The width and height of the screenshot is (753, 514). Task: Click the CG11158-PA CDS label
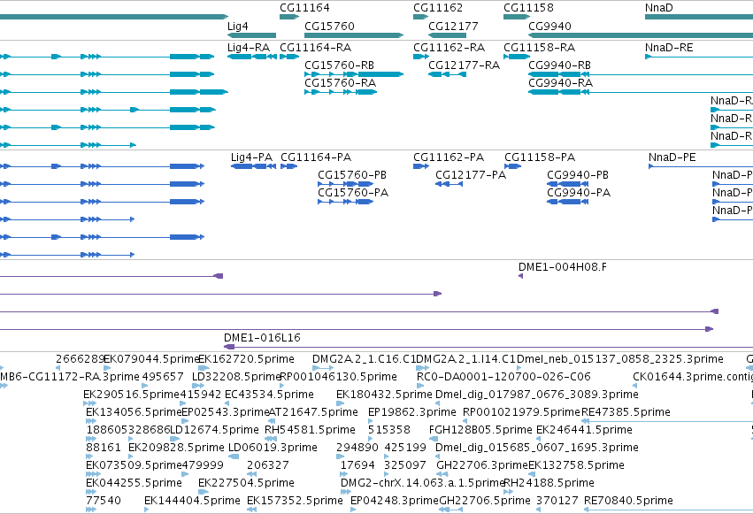point(540,157)
